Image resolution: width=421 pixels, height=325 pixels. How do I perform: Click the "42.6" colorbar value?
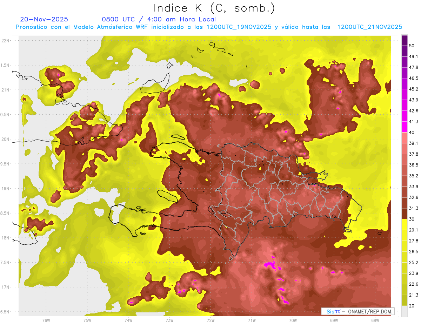click(413, 111)
